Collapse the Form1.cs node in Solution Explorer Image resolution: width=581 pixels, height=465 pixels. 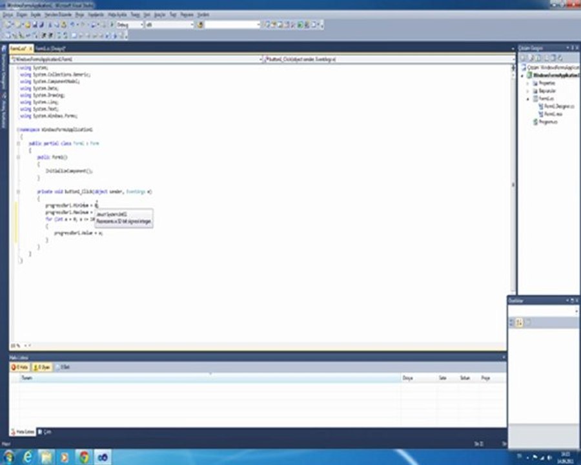[x=528, y=99]
